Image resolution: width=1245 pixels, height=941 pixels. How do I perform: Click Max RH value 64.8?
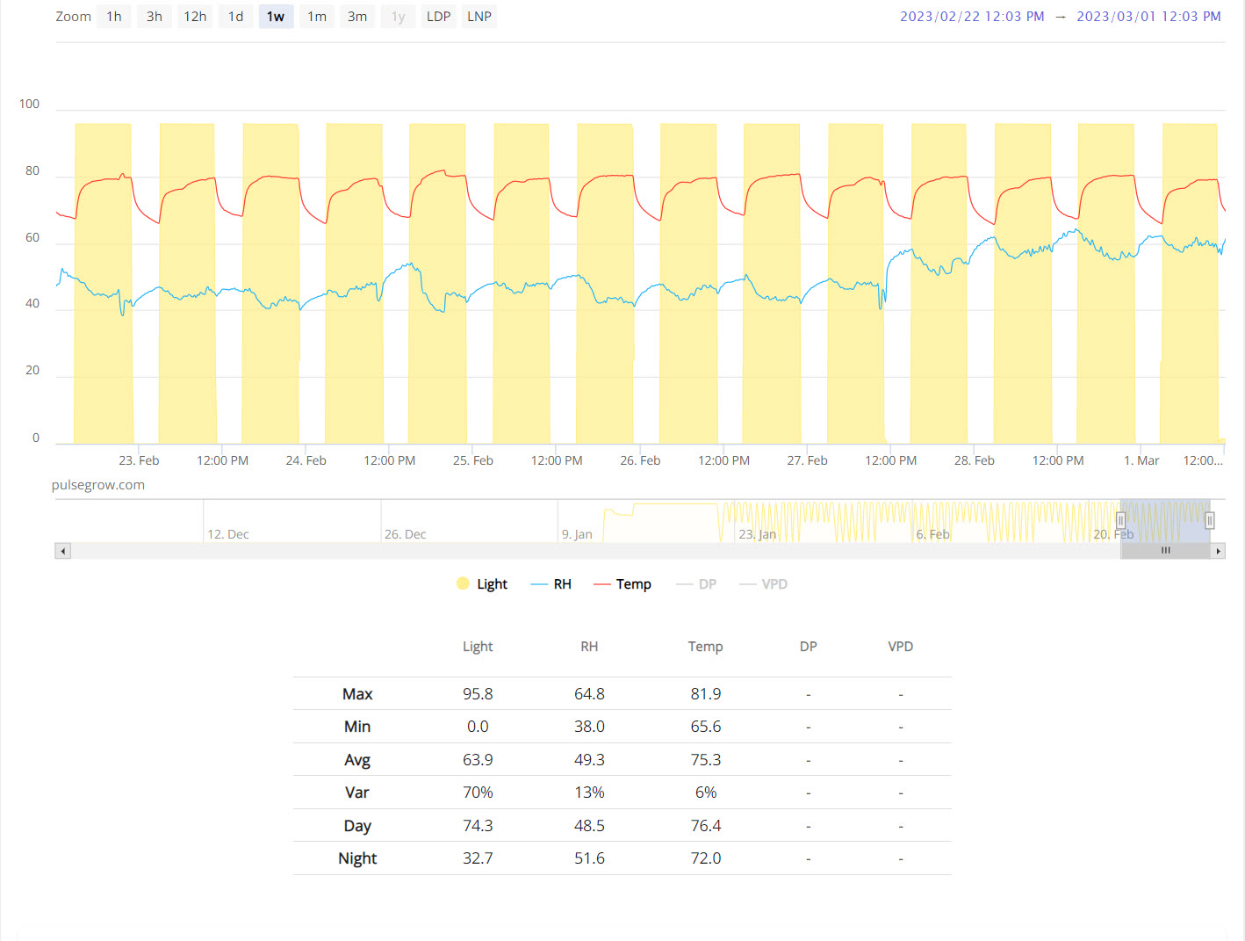point(589,694)
